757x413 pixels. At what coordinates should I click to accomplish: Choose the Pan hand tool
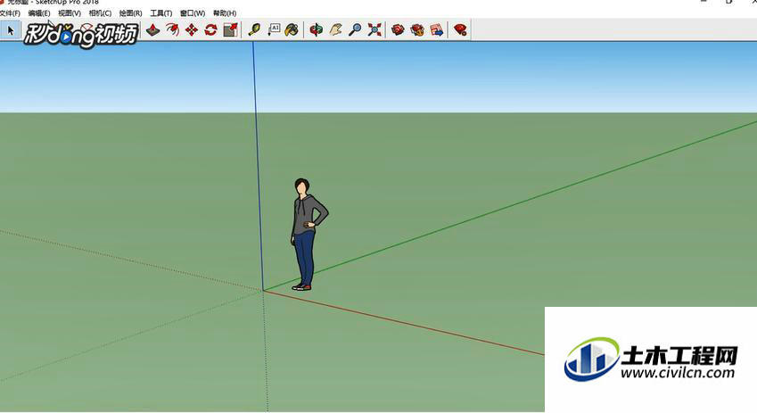pos(335,30)
